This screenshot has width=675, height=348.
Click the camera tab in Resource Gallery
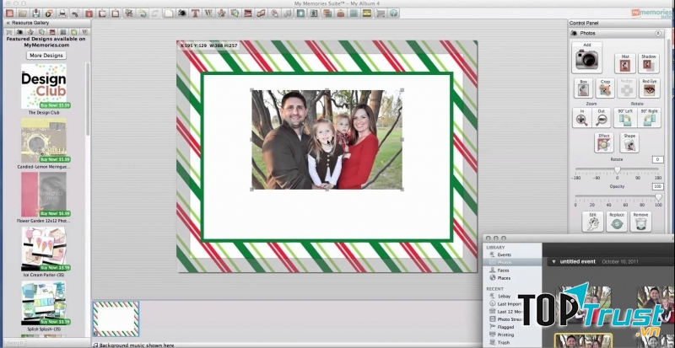tap(19, 32)
